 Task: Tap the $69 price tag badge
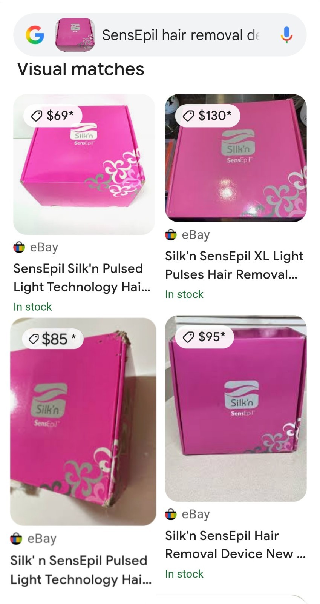click(53, 116)
